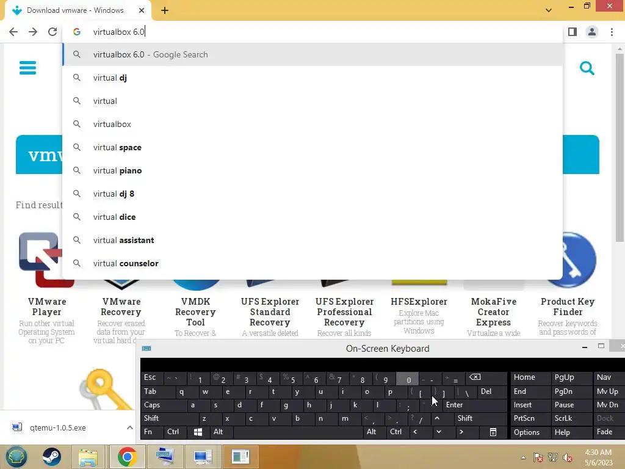Viewport: 625px width, 469px height.
Task: Close the Download vmware tab
Action: 142,10
